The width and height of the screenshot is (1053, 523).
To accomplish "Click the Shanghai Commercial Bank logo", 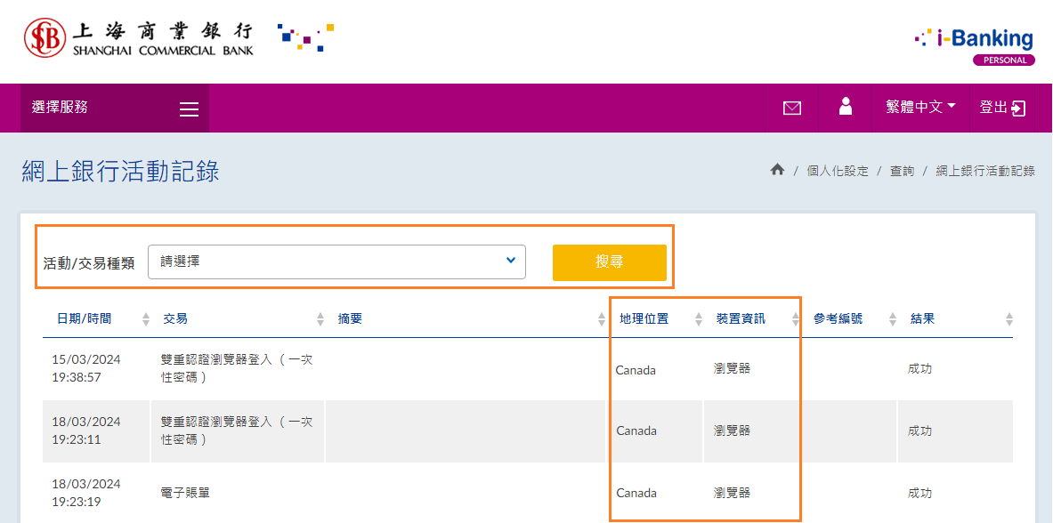I will [x=140, y=38].
